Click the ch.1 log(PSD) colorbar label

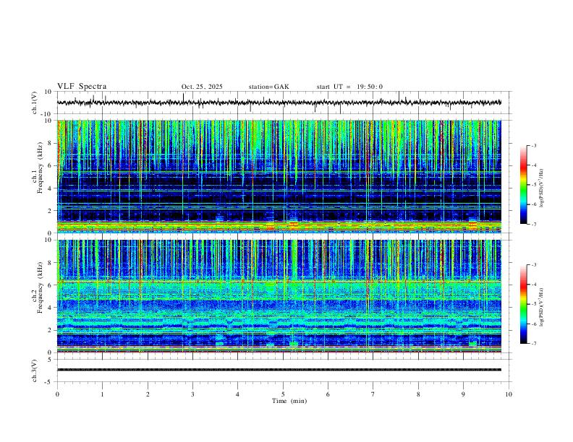pyautogui.click(x=542, y=188)
